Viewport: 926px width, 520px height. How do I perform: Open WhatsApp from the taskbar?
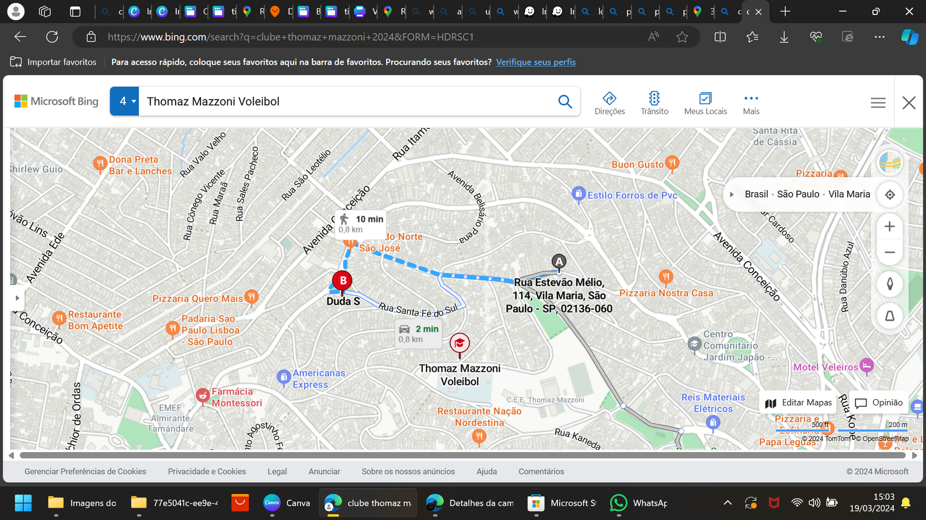click(639, 503)
